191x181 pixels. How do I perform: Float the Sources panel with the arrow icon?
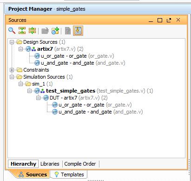pos(169,20)
